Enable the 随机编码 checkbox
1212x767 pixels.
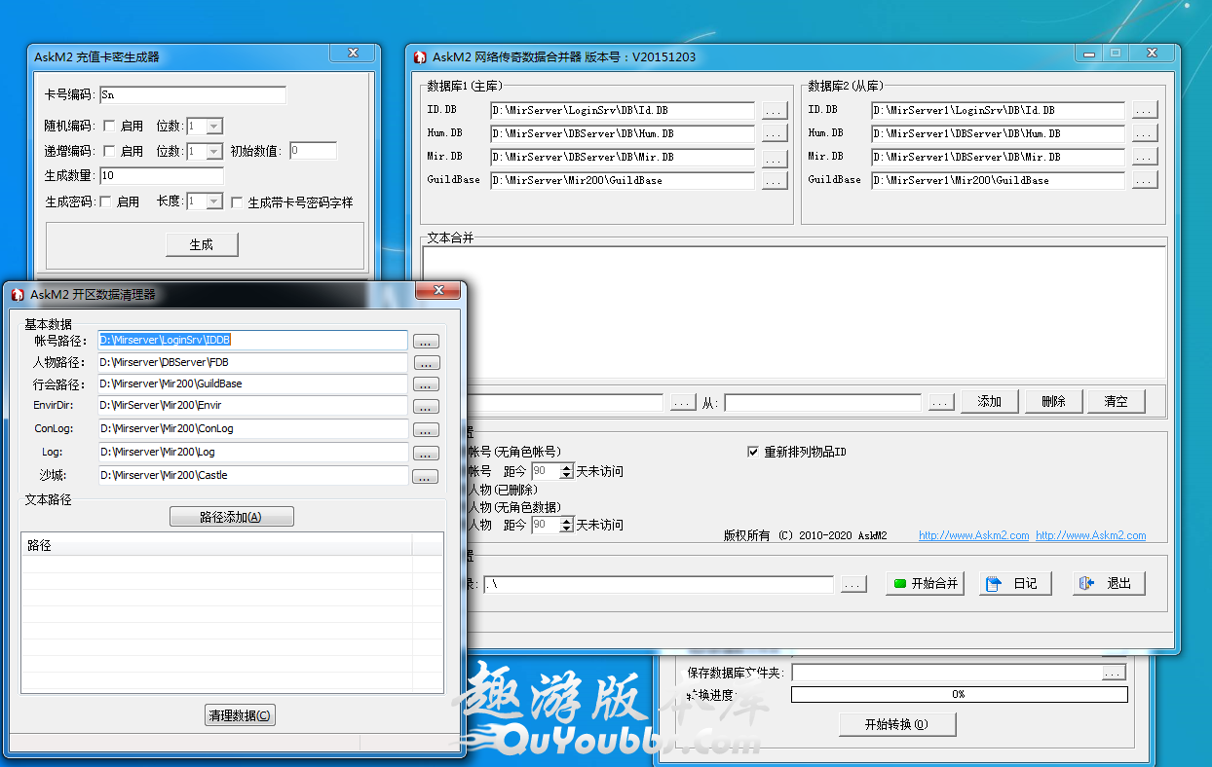[x=109, y=127]
